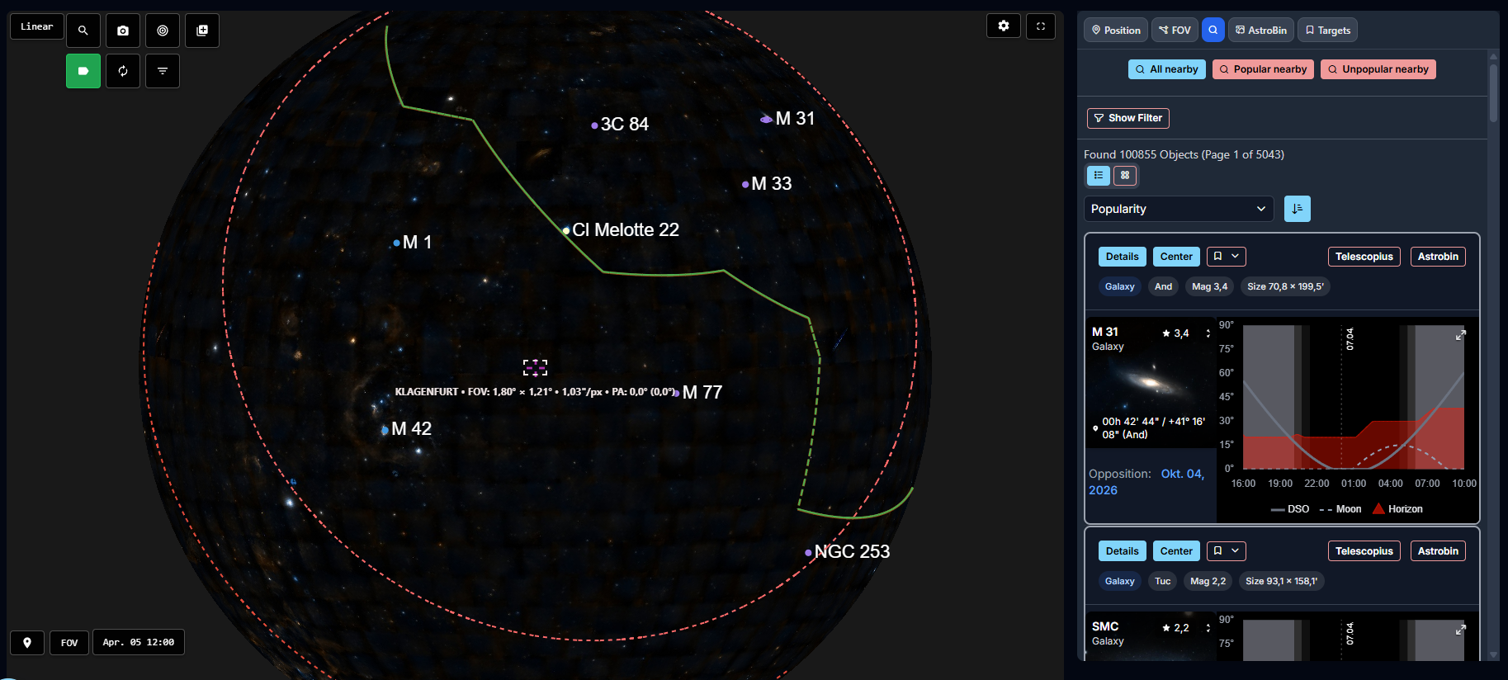This screenshot has width=1508, height=680.
Task: Select M 1 marker on sky map
Action: [397, 243]
